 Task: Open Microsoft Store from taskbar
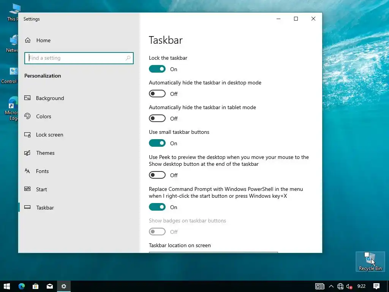pos(35,286)
